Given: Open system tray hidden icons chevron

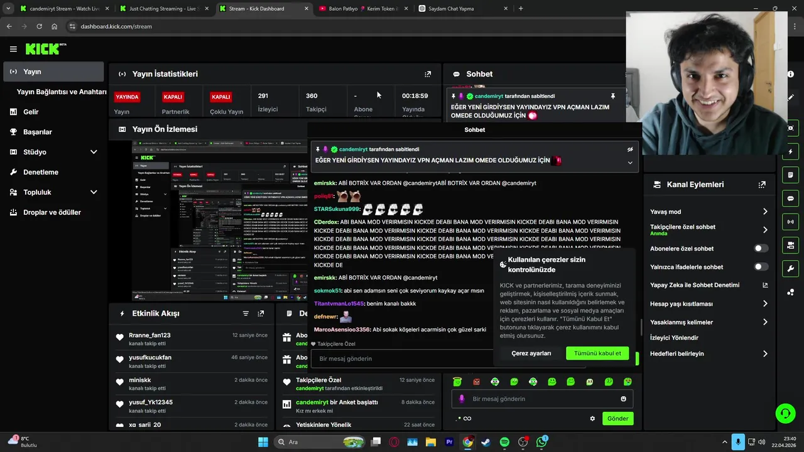Looking at the screenshot, I should (x=724, y=442).
